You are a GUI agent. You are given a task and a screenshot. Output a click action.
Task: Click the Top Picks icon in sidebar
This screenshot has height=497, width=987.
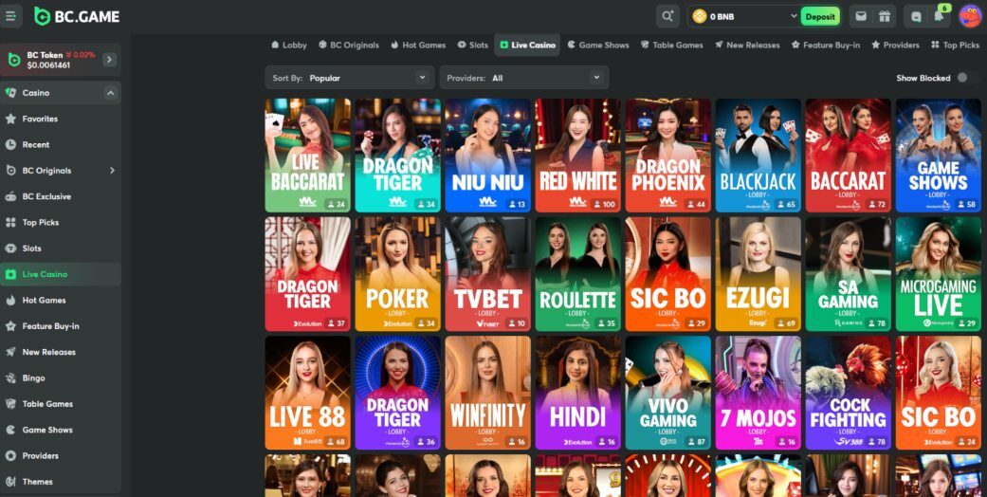click(10, 222)
